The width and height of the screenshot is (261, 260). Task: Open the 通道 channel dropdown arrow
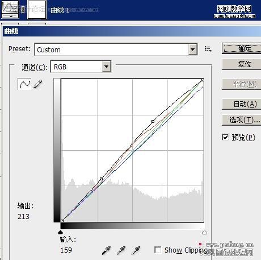pyautogui.click(x=107, y=67)
